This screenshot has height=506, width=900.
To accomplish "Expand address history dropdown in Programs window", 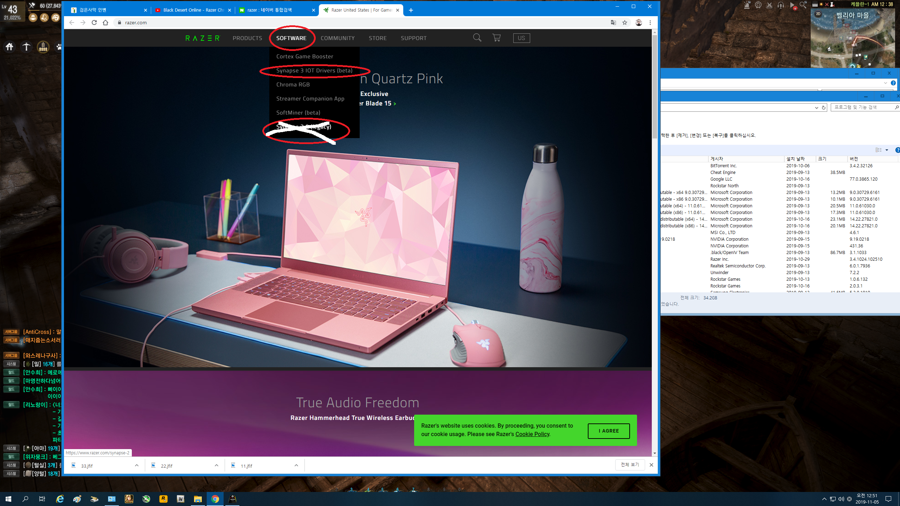I will [x=816, y=108].
